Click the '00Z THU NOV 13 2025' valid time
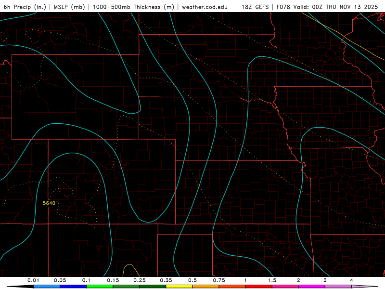 [x=345, y=7]
